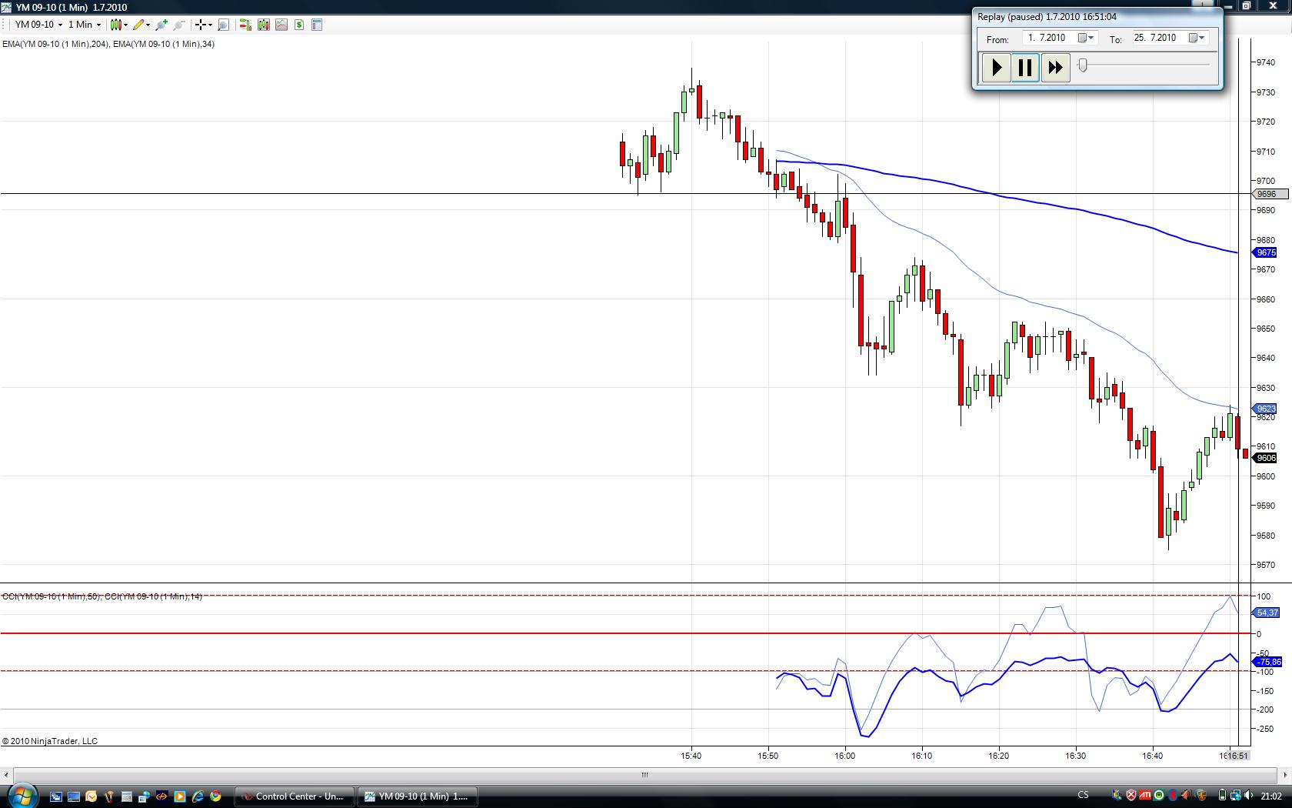The height and width of the screenshot is (808, 1292).
Task: Click the zoom out magnifier icon
Action: pos(179,25)
